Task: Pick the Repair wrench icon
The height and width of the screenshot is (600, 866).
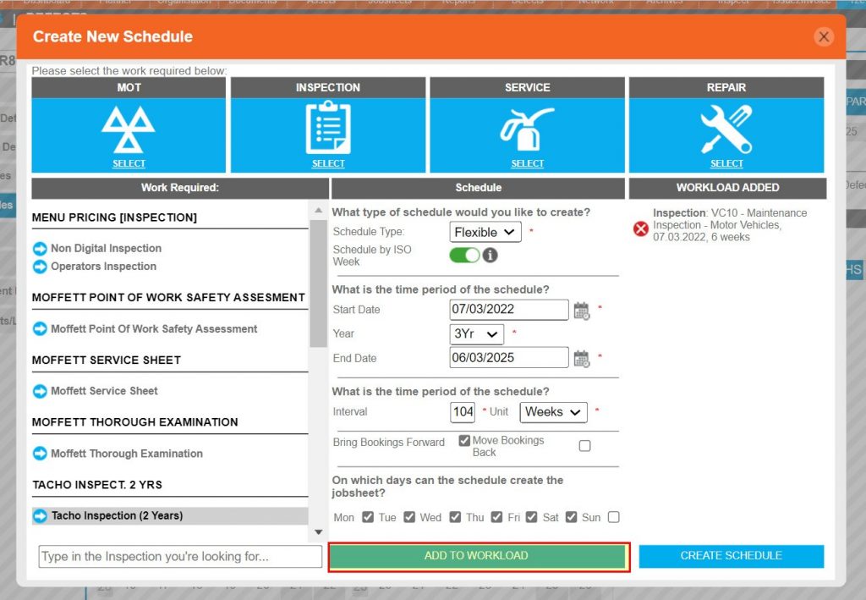Action: [726, 129]
